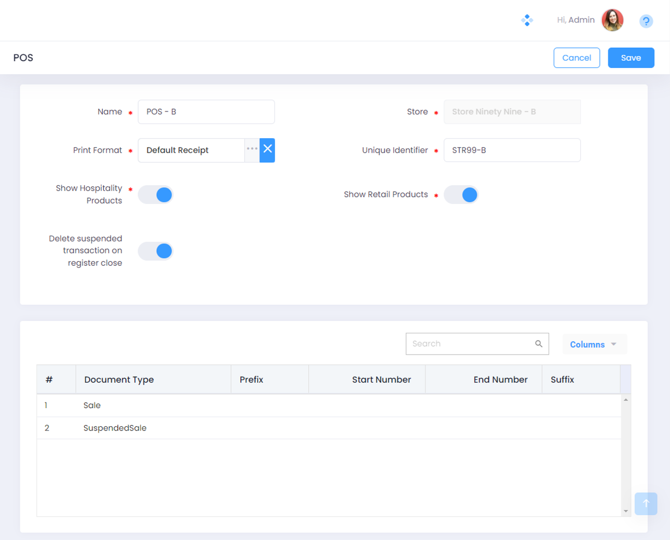Click table scrollbar down arrow
Screen dimensions: 670x540
pos(626,511)
